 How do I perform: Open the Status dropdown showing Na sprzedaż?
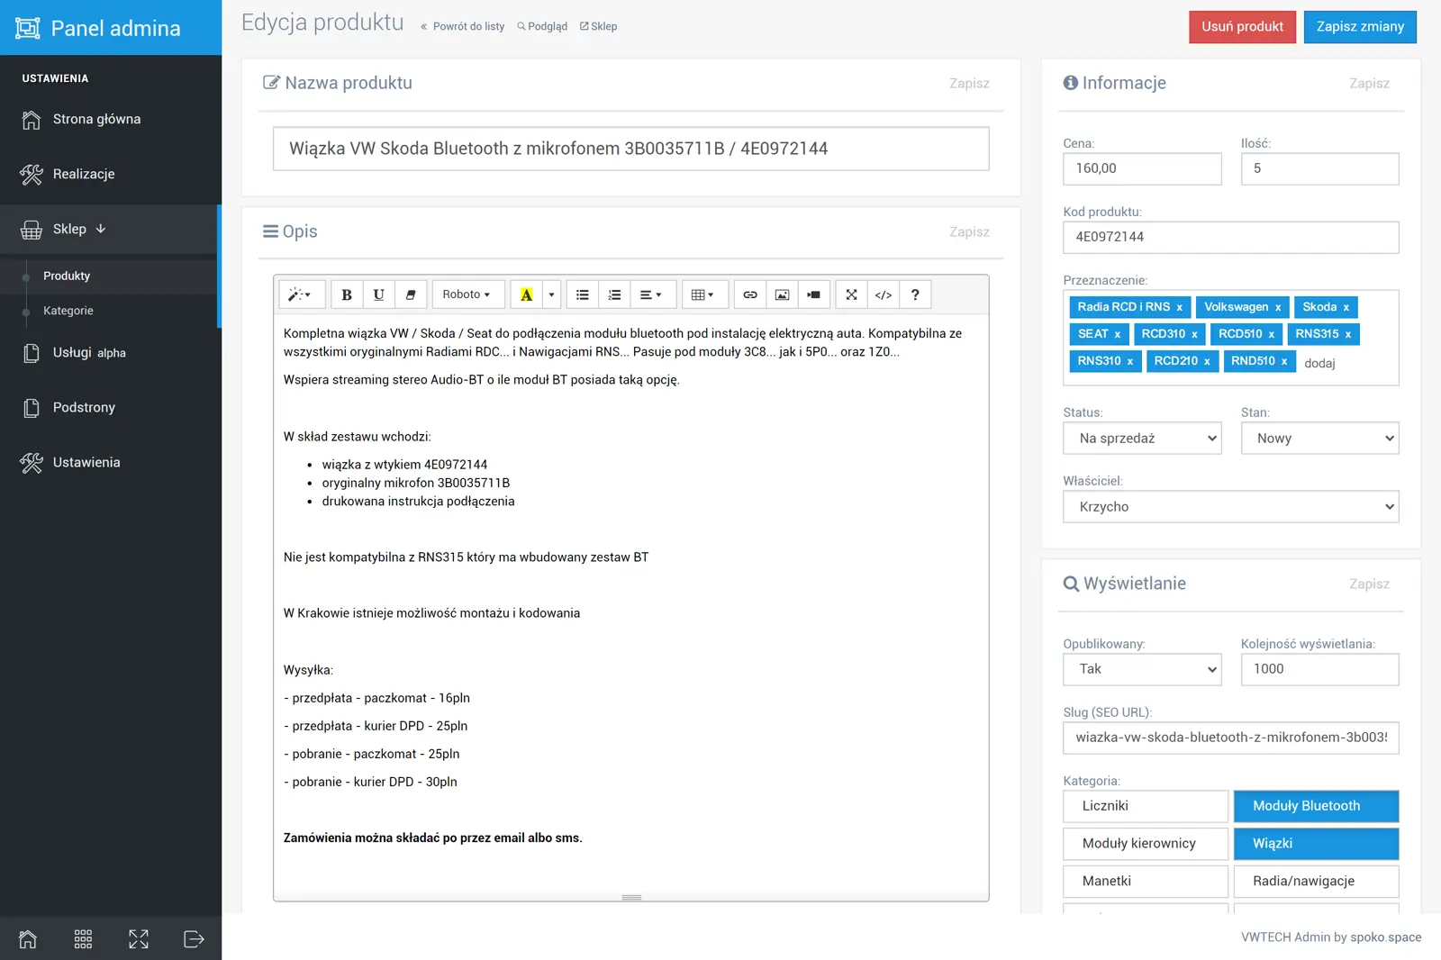click(1142, 439)
